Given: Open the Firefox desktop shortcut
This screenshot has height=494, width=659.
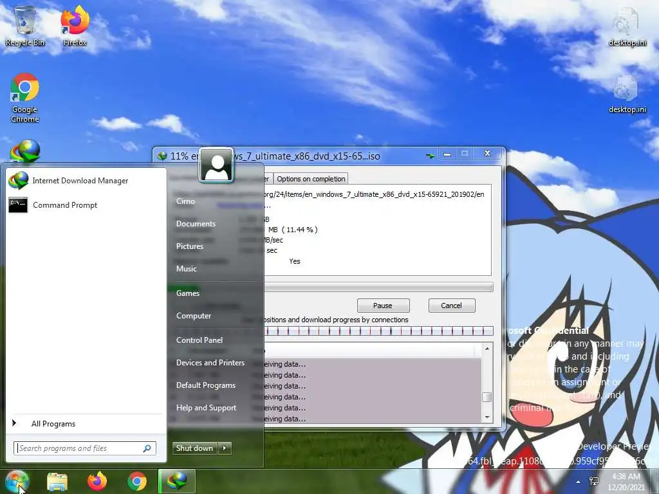Looking at the screenshot, I should pos(75,26).
